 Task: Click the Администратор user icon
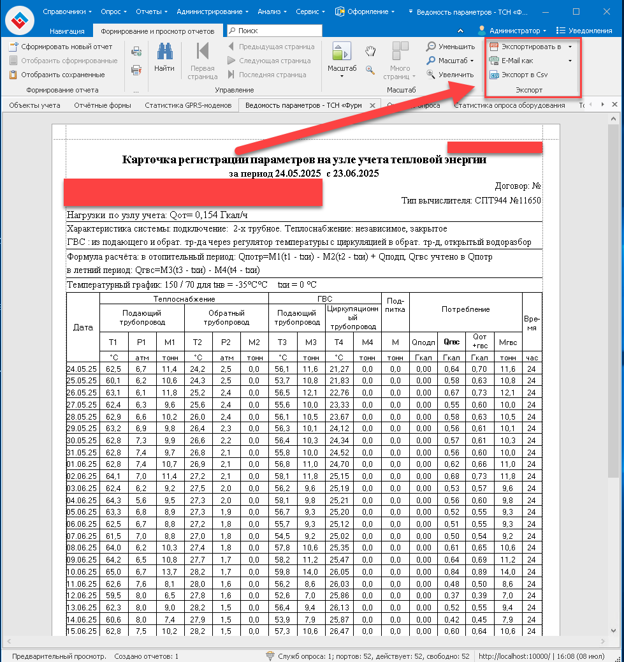pyautogui.click(x=481, y=31)
